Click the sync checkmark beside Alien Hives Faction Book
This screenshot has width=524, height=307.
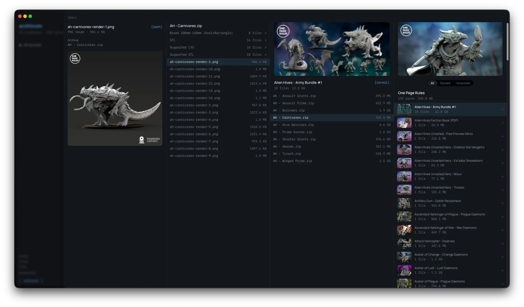pyautogui.click(x=502, y=123)
